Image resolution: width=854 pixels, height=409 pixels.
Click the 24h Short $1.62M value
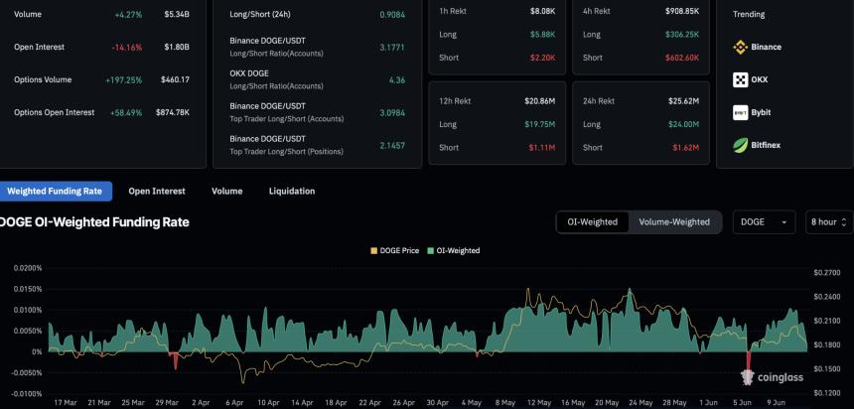pos(686,148)
